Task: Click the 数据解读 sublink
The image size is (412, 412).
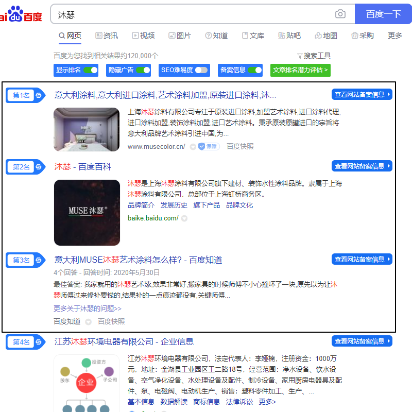Action: (x=174, y=402)
